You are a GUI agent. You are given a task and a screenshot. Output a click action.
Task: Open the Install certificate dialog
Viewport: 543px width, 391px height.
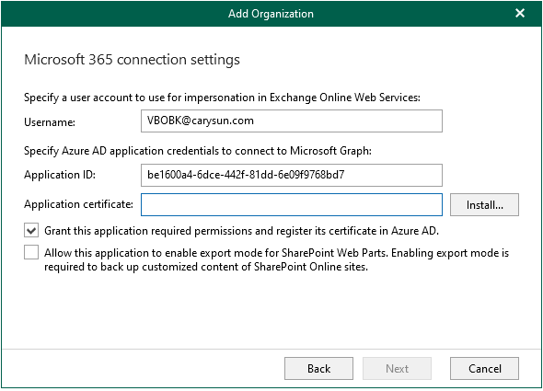484,204
